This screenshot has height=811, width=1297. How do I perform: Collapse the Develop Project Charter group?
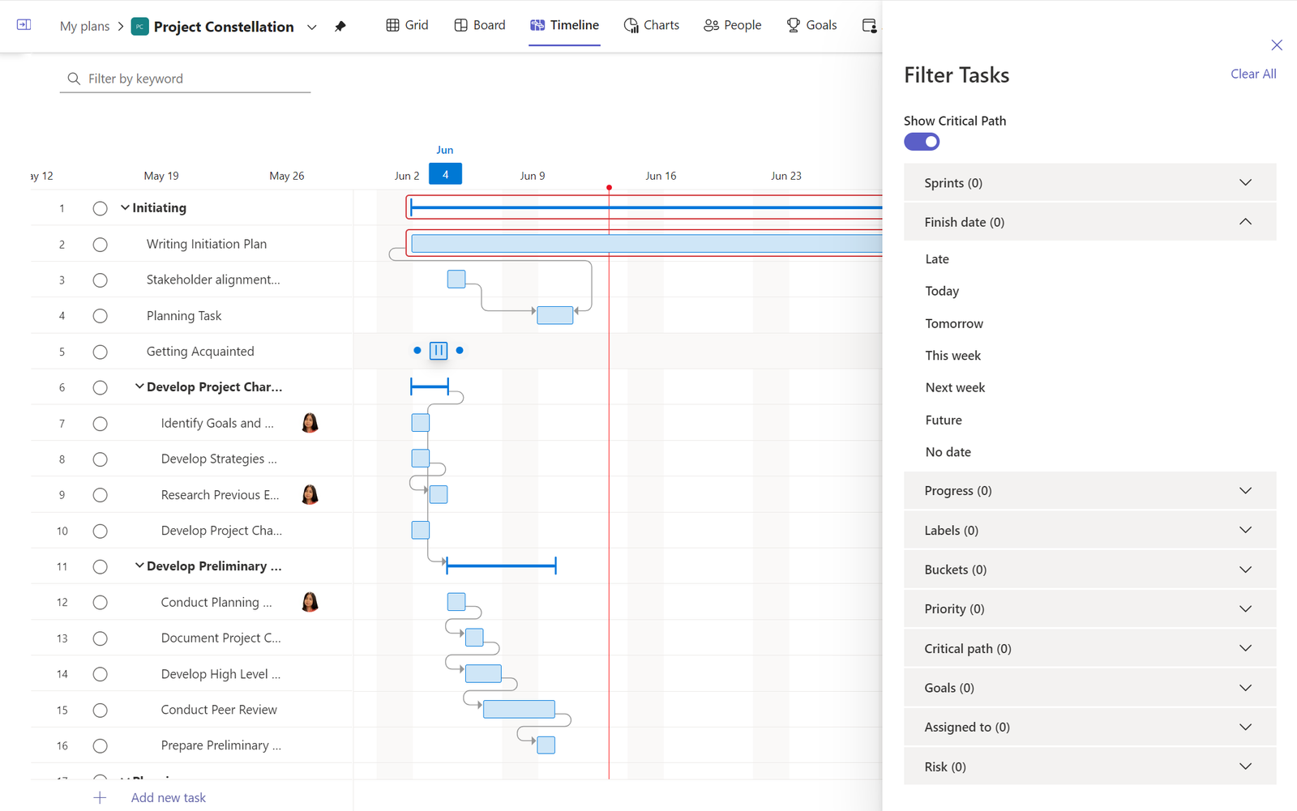(139, 387)
